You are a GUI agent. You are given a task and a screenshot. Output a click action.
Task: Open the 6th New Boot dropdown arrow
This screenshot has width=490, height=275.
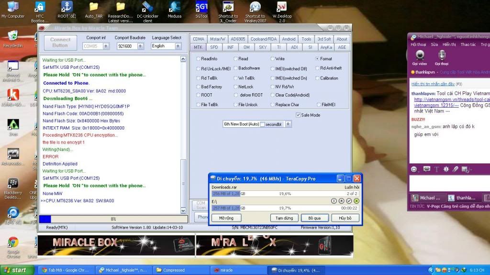(288, 124)
